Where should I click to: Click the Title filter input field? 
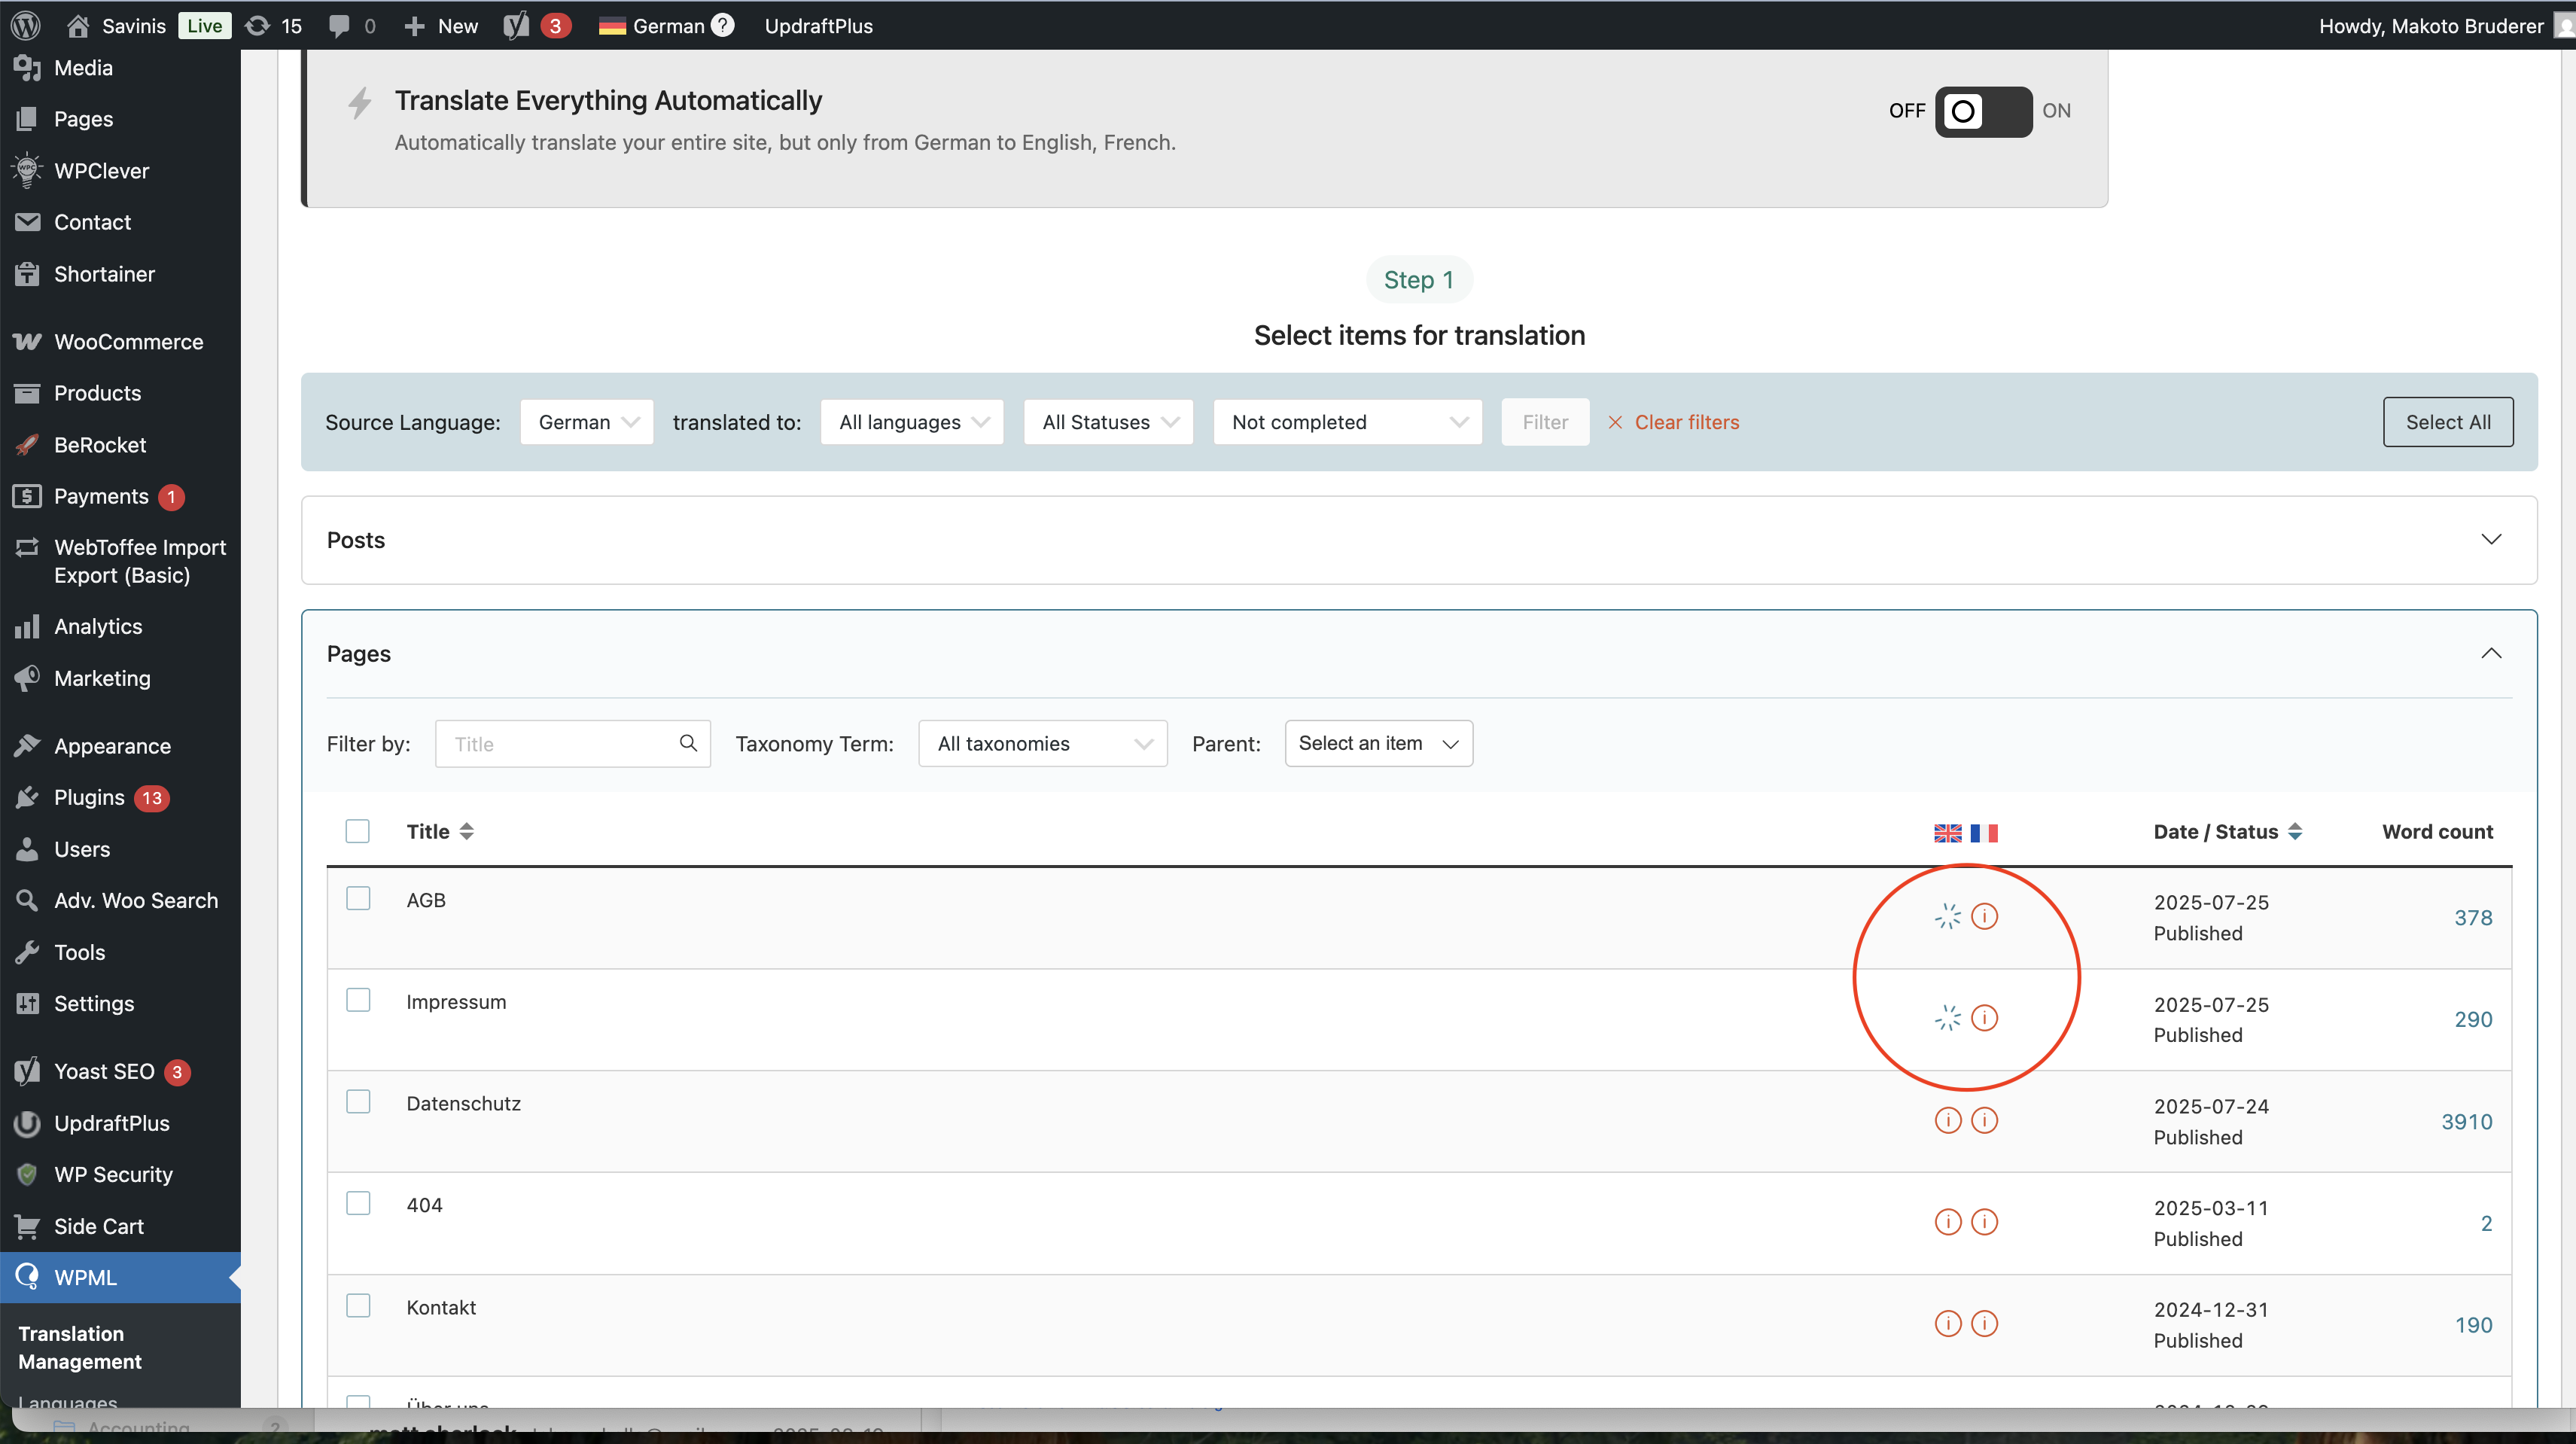click(x=572, y=743)
